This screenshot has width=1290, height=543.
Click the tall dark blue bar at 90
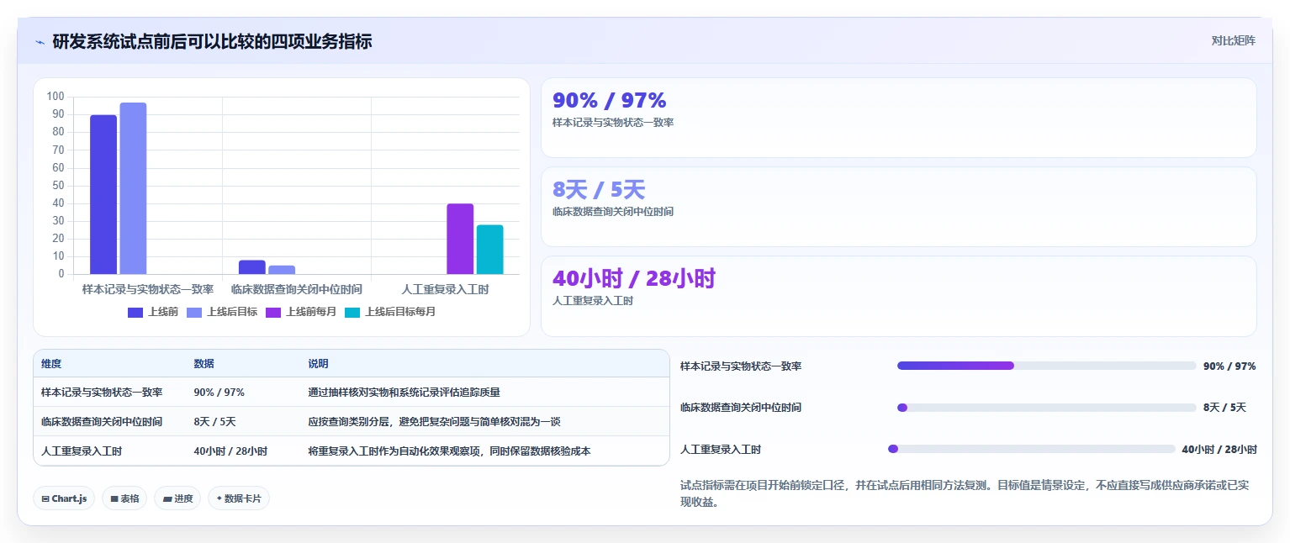(103, 194)
